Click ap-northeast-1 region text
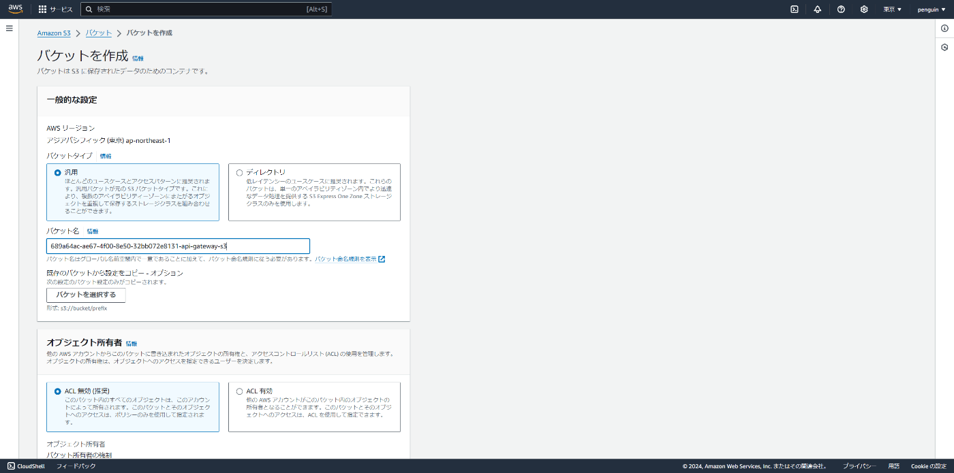This screenshot has width=954, height=473. click(x=148, y=140)
